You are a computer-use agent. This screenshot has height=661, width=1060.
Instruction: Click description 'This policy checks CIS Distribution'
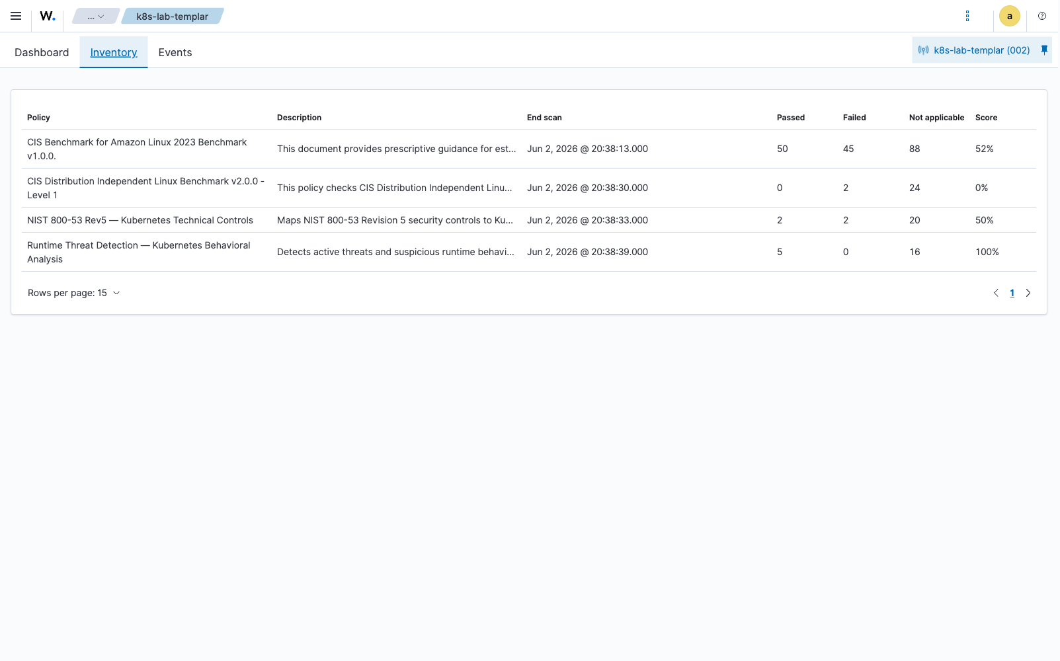395,188
